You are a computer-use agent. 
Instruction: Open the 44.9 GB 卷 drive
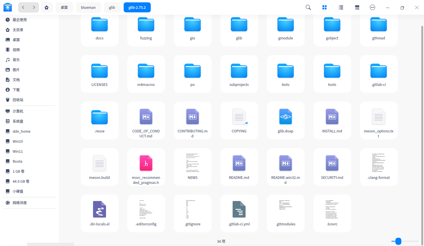click(29, 181)
